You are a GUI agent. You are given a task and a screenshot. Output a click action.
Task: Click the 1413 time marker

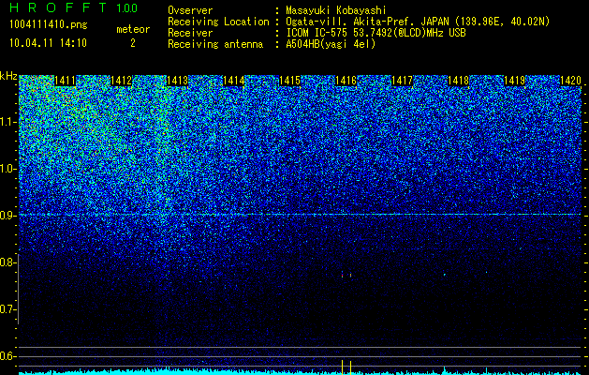point(177,81)
